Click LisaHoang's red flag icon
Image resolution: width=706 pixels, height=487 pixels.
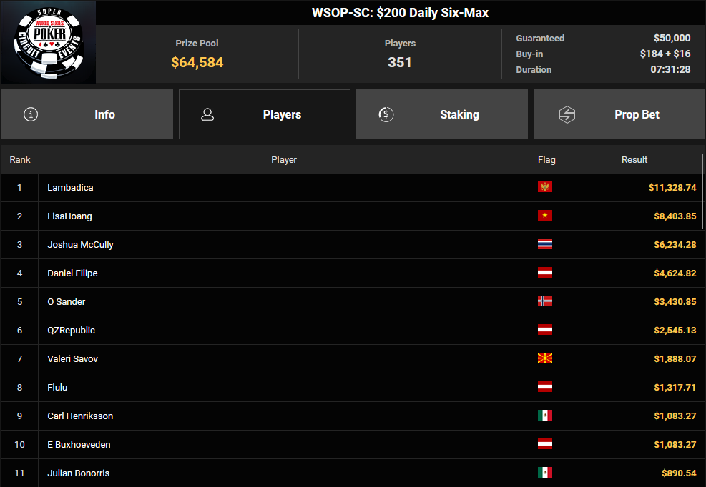[x=545, y=216]
